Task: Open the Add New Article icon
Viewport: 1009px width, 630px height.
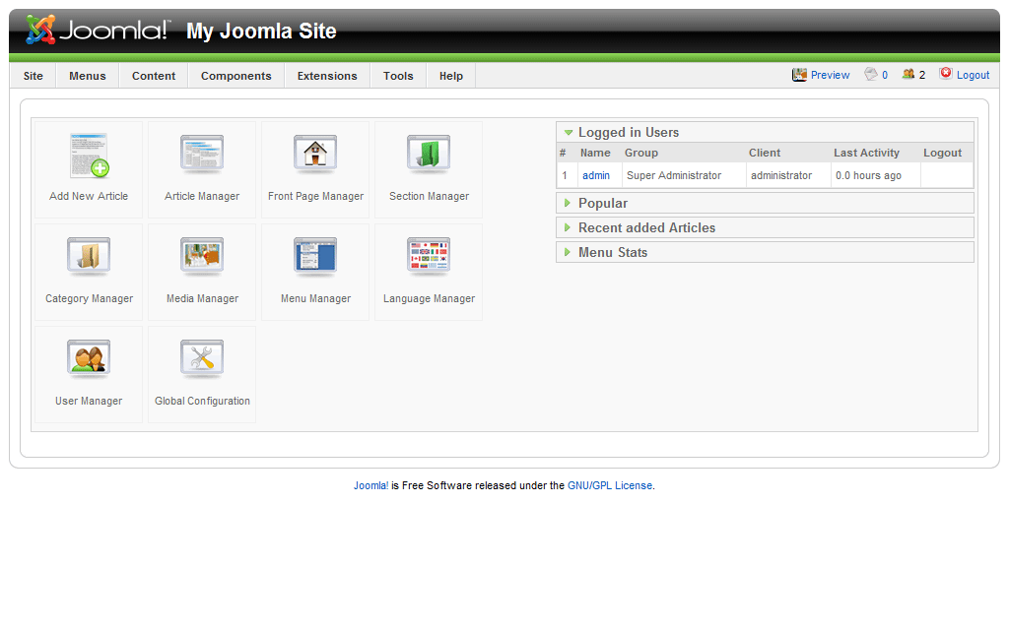Action: (89, 157)
